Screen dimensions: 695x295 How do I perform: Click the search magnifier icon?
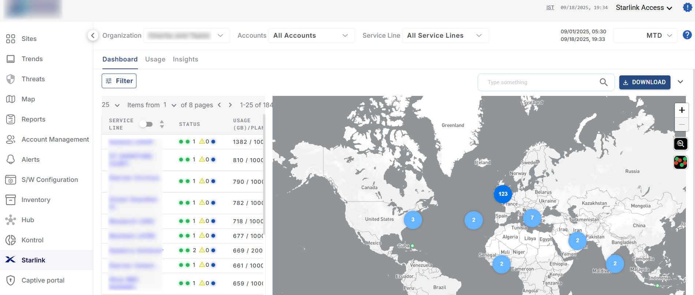tap(604, 82)
